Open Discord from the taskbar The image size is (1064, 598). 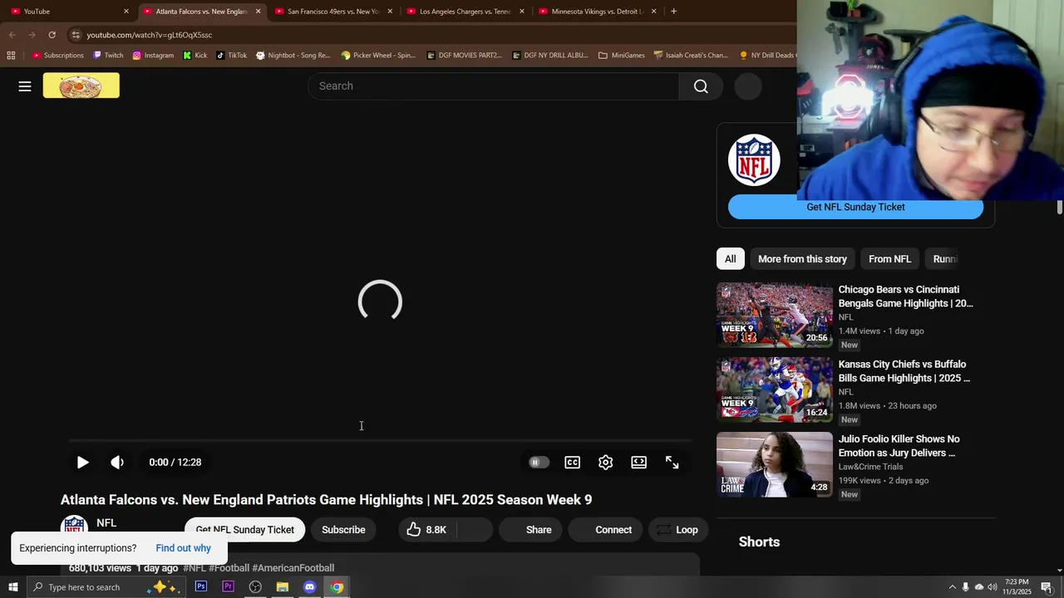pos(309,587)
